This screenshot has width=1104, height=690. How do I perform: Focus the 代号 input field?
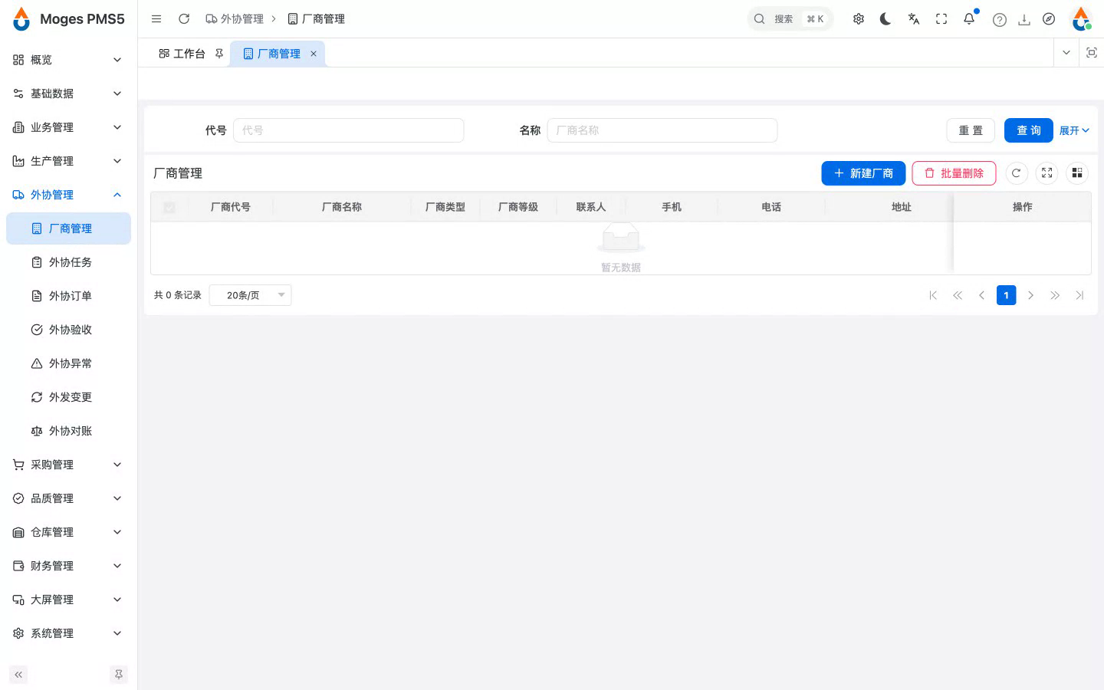[x=349, y=130]
